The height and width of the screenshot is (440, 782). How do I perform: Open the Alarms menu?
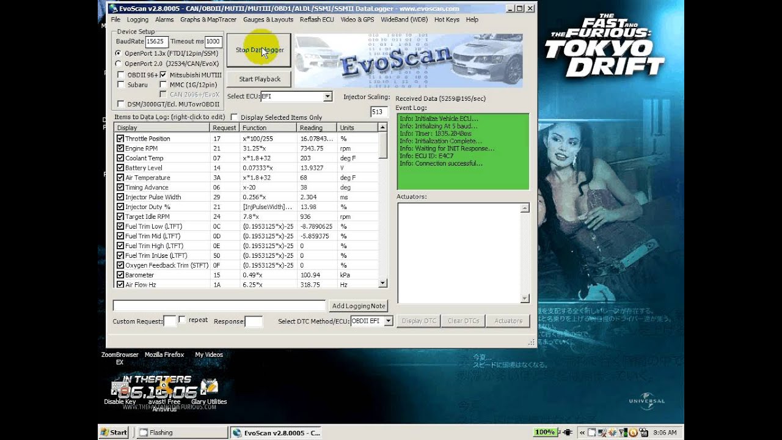[164, 20]
